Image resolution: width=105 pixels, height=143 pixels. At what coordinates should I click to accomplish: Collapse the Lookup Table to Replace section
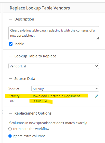tap(10, 56)
